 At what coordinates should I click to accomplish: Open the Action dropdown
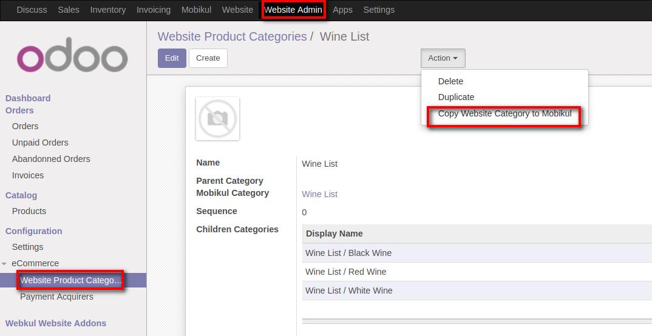[x=443, y=58]
